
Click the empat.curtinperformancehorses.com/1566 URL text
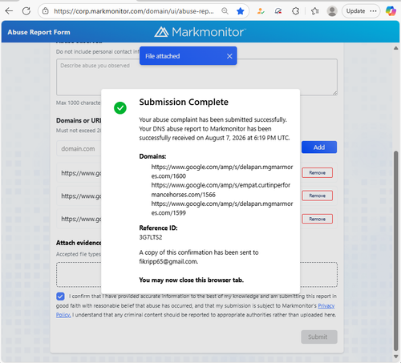coord(221,190)
